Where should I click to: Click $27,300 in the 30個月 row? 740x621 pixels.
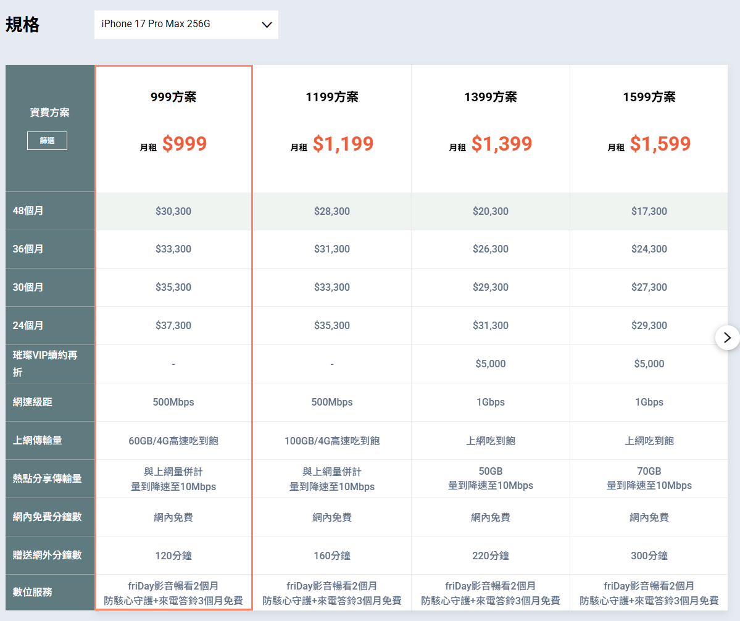tap(649, 287)
